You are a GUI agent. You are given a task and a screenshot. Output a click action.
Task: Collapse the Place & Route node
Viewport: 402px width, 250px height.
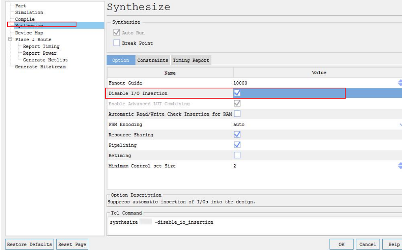(10, 39)
